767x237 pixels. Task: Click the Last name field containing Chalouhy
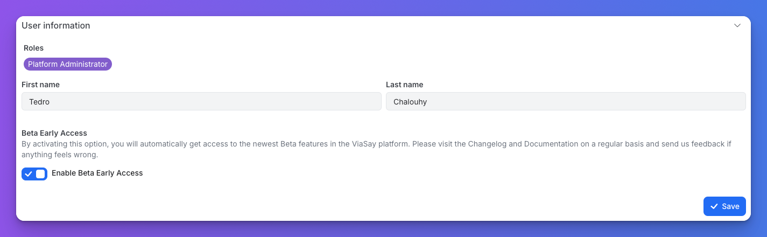point(565,101)
